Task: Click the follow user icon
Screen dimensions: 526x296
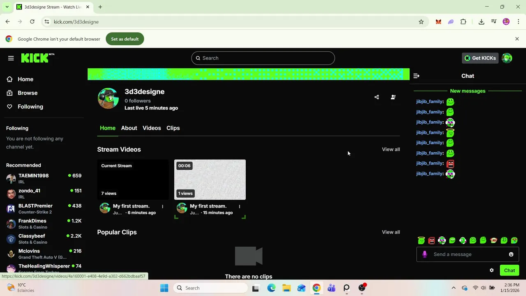Action: pos(393,97)
